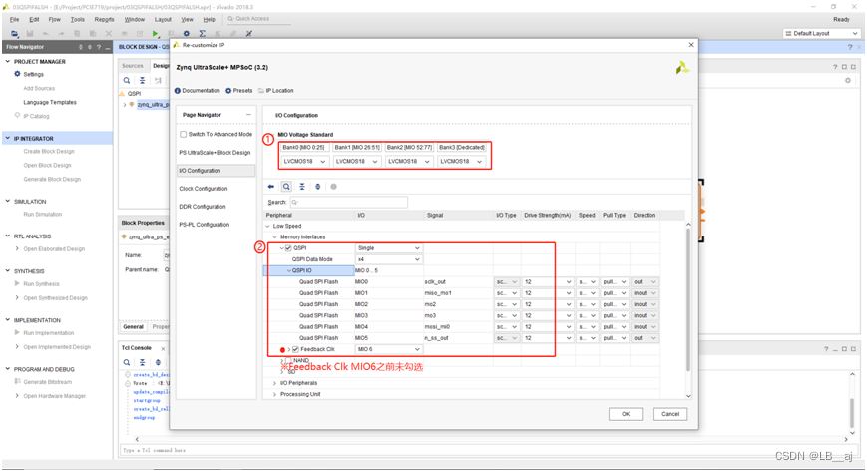Open Bank2 LVCMOS18 voltage dropdown
Screen dimensions: 867x472
coord(409,161)
